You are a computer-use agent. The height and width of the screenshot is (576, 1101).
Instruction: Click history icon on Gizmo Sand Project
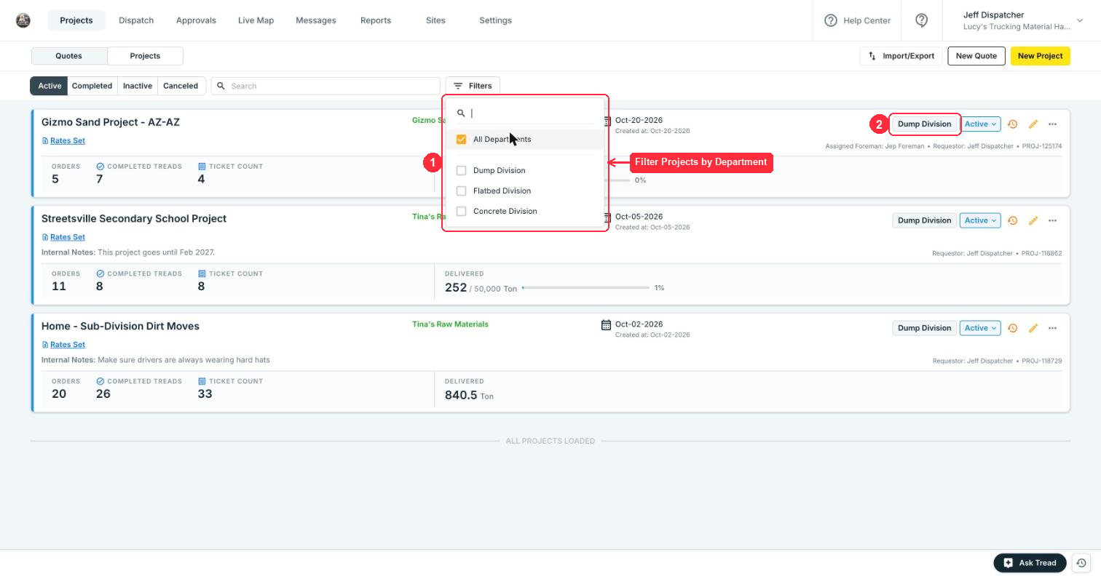click(x=1012, y=124)
